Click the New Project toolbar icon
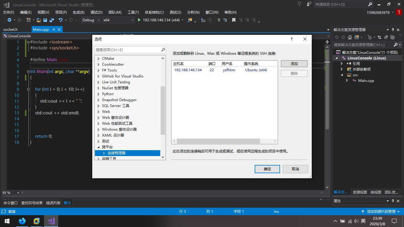404x227 pixels. point(29,20)
